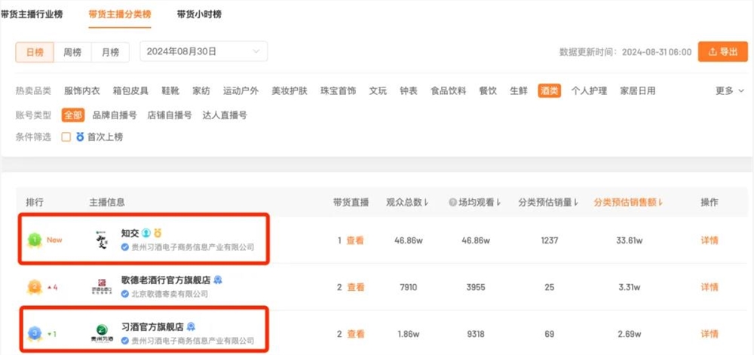Screen dimensions: 754x355
Task: Click the 知交 streamer name
Action: [130, 233]
